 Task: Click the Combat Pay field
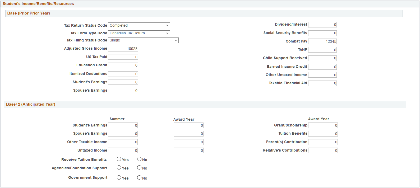(x=322, y=41)
